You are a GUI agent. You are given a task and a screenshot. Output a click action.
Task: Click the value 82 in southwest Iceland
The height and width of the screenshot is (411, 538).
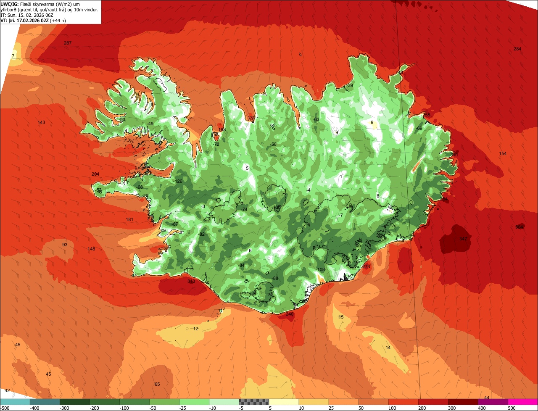[x=202, y=234]
